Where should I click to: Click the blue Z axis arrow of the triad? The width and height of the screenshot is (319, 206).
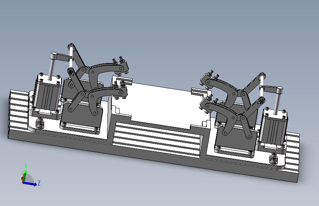coord(30,184)
